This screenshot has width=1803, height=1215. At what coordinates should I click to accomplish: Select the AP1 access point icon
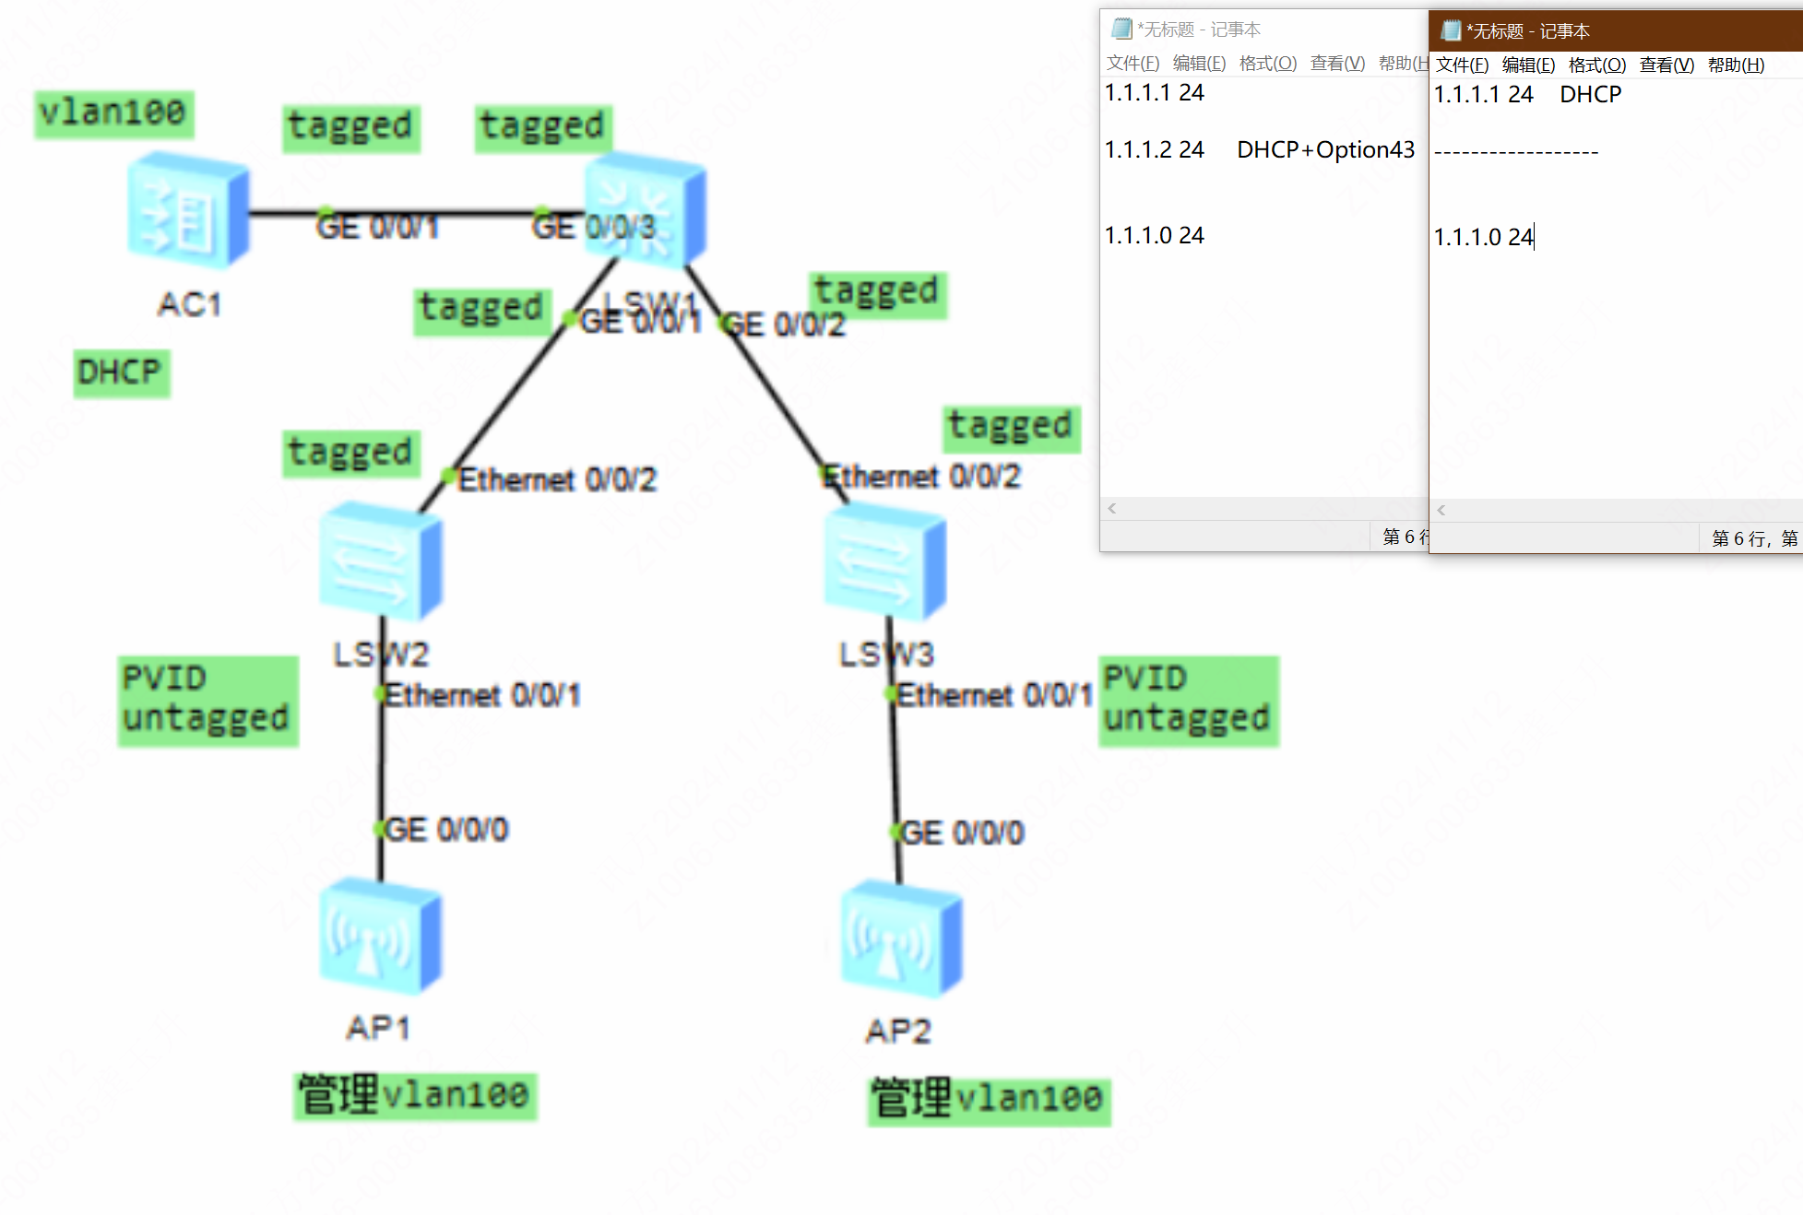pyautogui.click(x=381, y=937)
